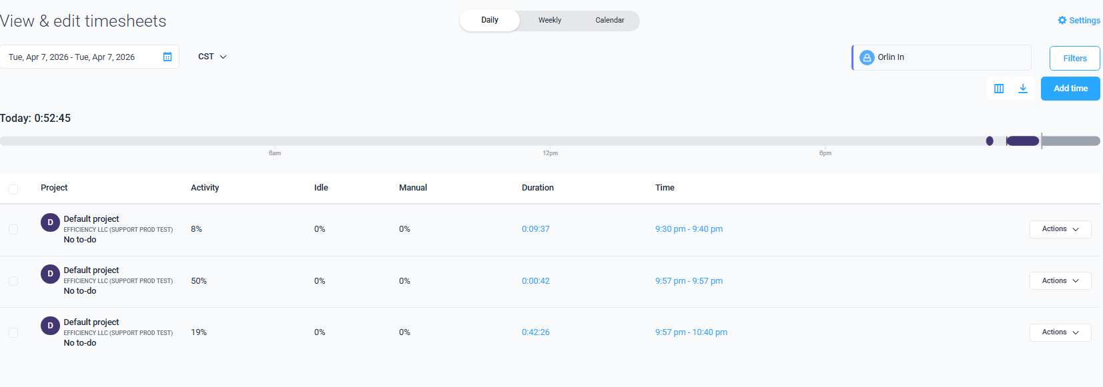The image size is (1103, 387).
Task: Check the checkbox for 0:42:26 duration entry
Action: (x=13, y=332)
